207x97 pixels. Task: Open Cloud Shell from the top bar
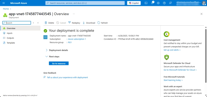pyautogui.click(x=146, y=3)
